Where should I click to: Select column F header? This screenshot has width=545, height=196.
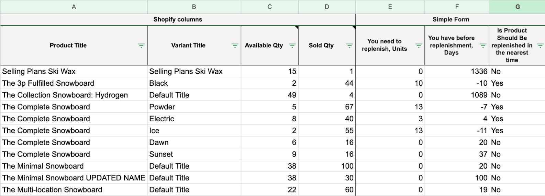[457, 7]
